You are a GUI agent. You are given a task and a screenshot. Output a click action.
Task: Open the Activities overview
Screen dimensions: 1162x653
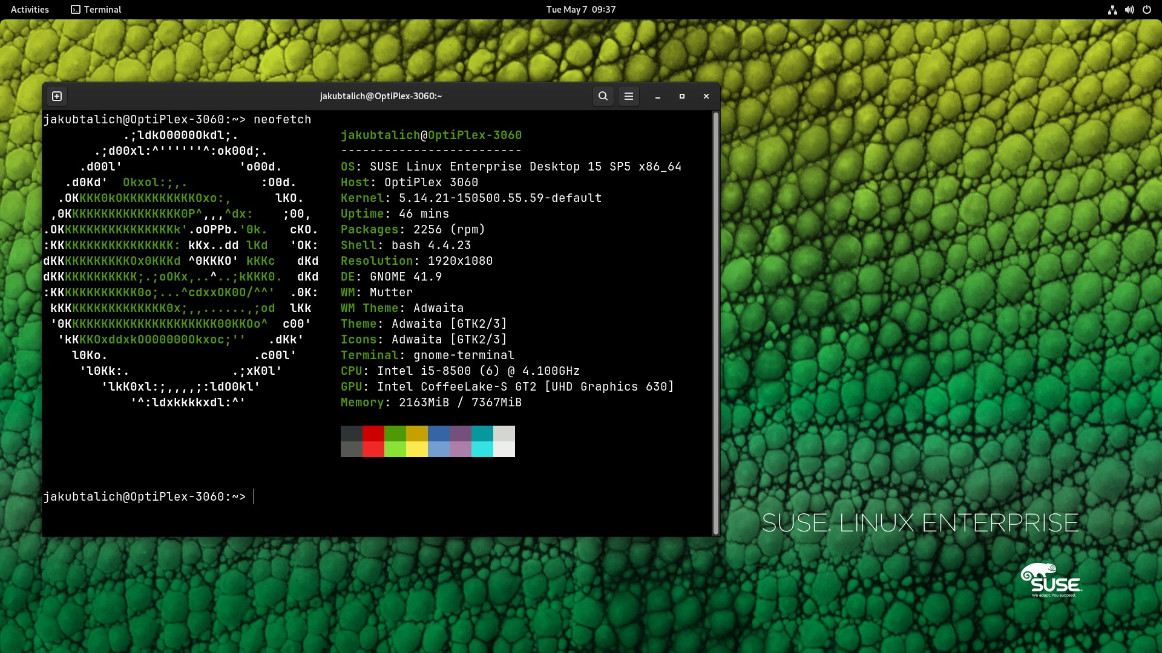click(x=30, y=10)
